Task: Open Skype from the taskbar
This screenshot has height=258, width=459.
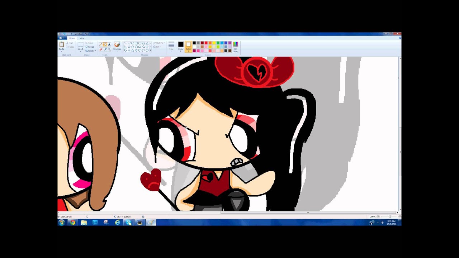Action: click(x=128, y=223)
